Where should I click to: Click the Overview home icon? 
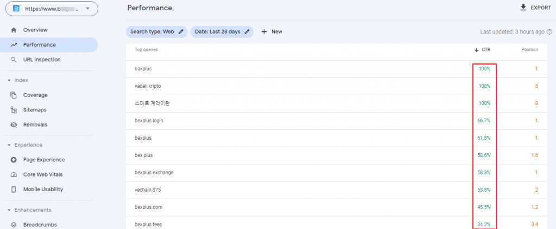click(x=14, y=30)
